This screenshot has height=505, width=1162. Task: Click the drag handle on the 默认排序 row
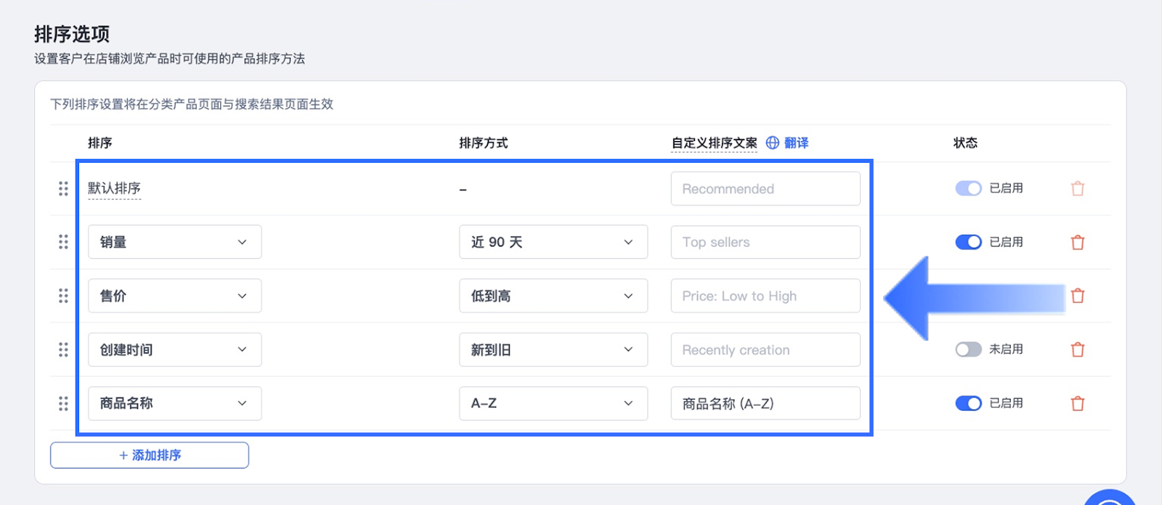(63, 189)
